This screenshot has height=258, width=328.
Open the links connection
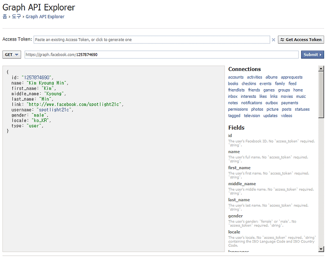(274, 96)
